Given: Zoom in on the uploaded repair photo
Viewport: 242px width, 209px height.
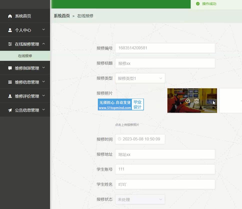Looking at the screenshot, I should [188, 101].
